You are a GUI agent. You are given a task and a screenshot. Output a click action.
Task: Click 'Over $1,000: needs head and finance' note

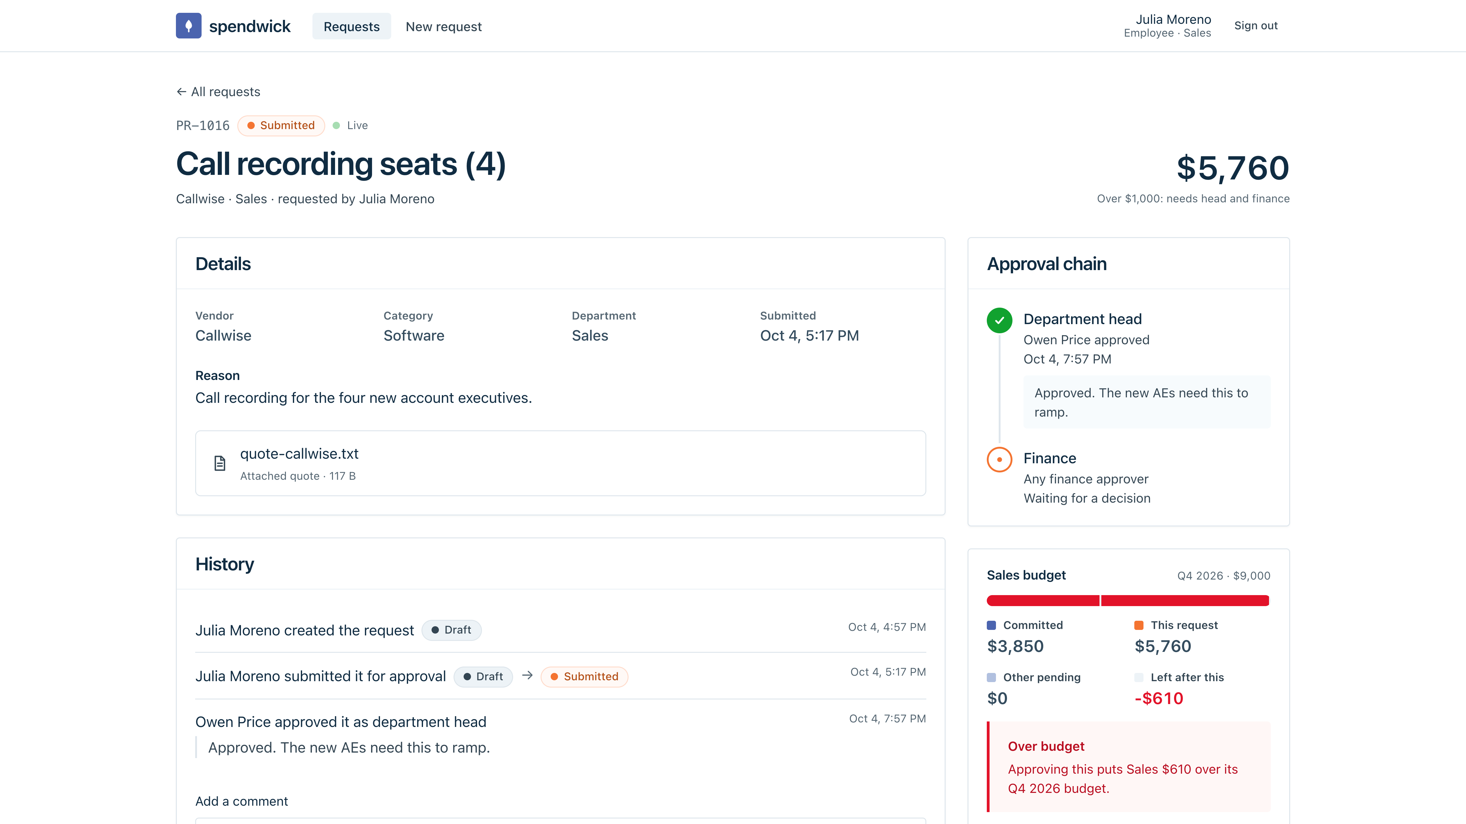tap(1193, 198)
